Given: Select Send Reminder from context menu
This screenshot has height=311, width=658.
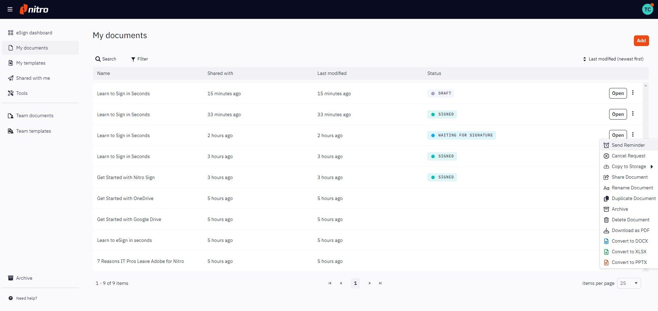Looking at the screenshot, I should 628,145.
